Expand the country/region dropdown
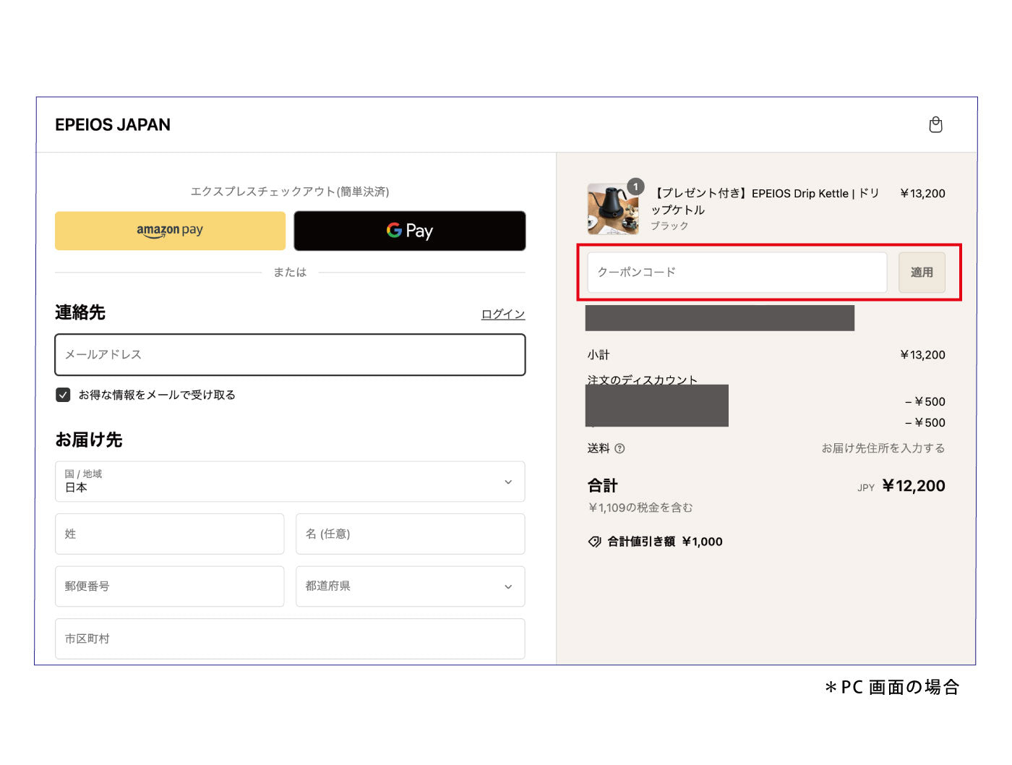This screenshot has height=765, width=1012. (x=290, y=482)
